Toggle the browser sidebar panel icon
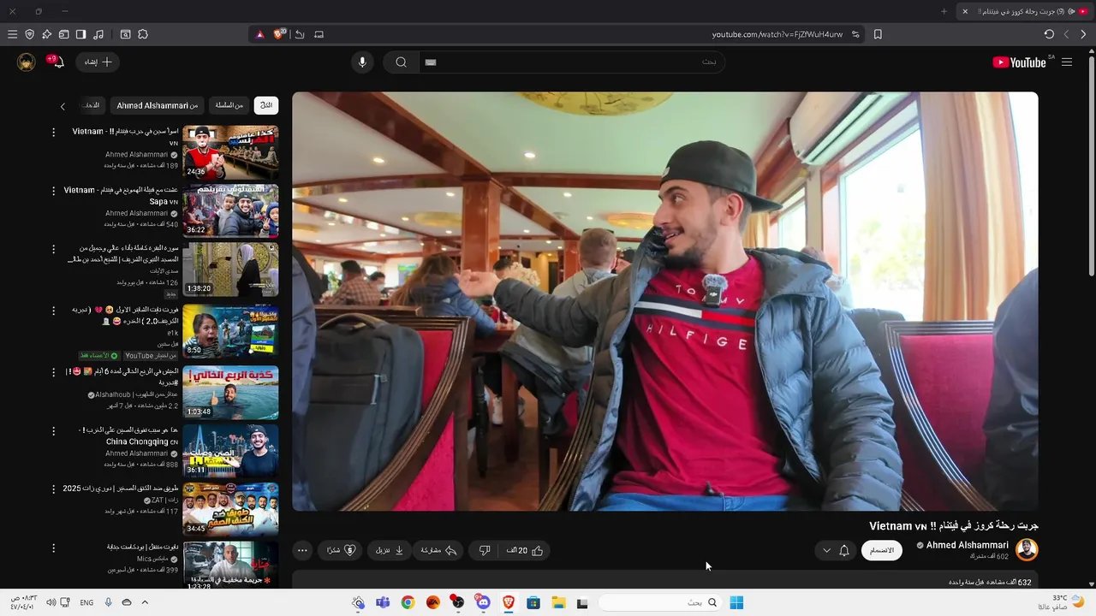 pos(80,34)
